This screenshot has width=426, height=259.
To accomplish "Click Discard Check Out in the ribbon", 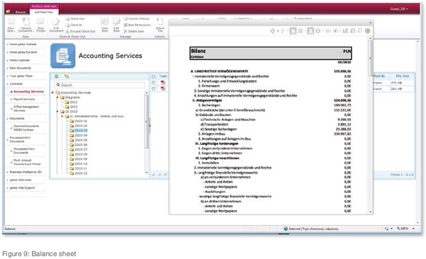I will (x=80, y=32).
